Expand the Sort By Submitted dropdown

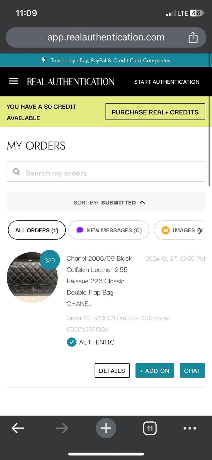[109, 203]
